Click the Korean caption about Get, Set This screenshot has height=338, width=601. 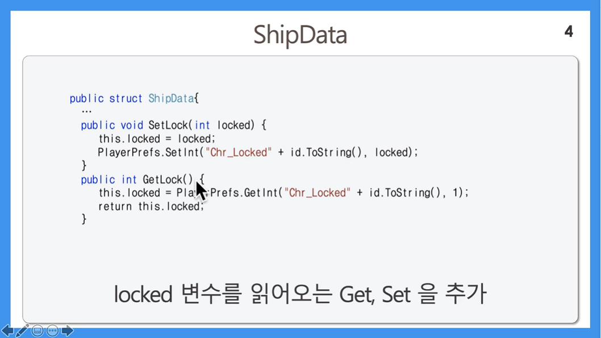coord(300,294)
